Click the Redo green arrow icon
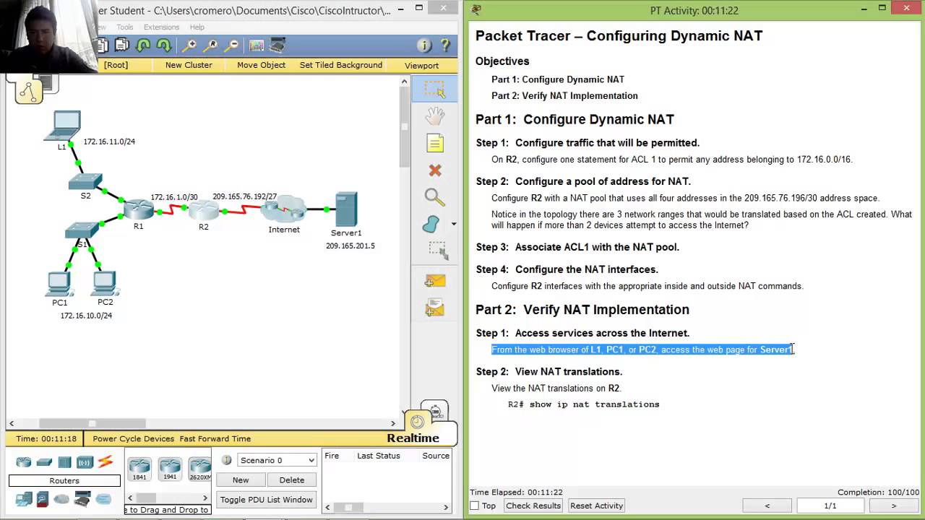The height and width of the screenshot is (520, 925). pos(164,45)
